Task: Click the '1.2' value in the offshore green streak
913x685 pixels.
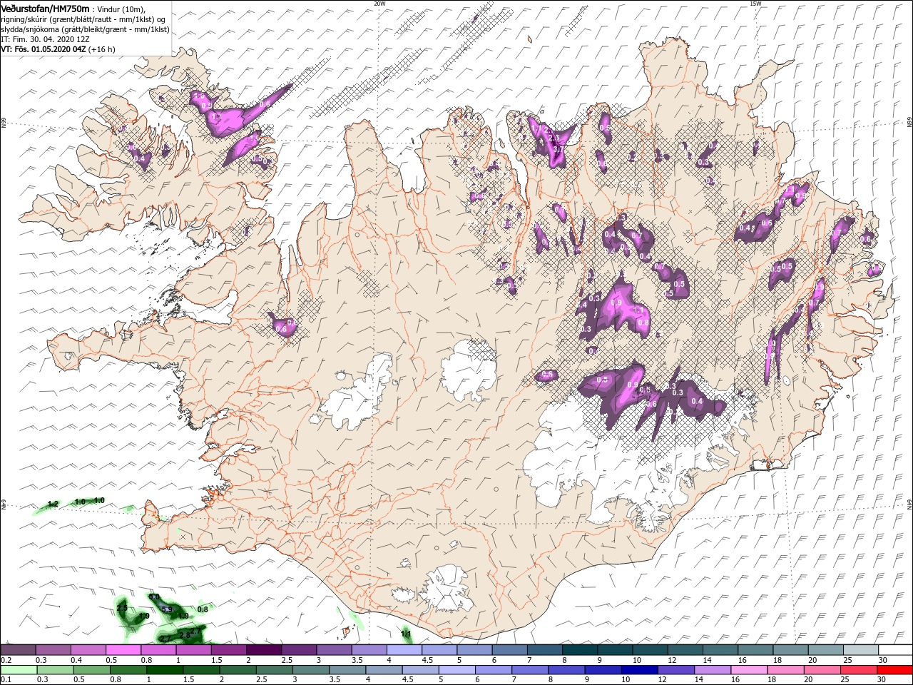Action: (x=53, y=504)
